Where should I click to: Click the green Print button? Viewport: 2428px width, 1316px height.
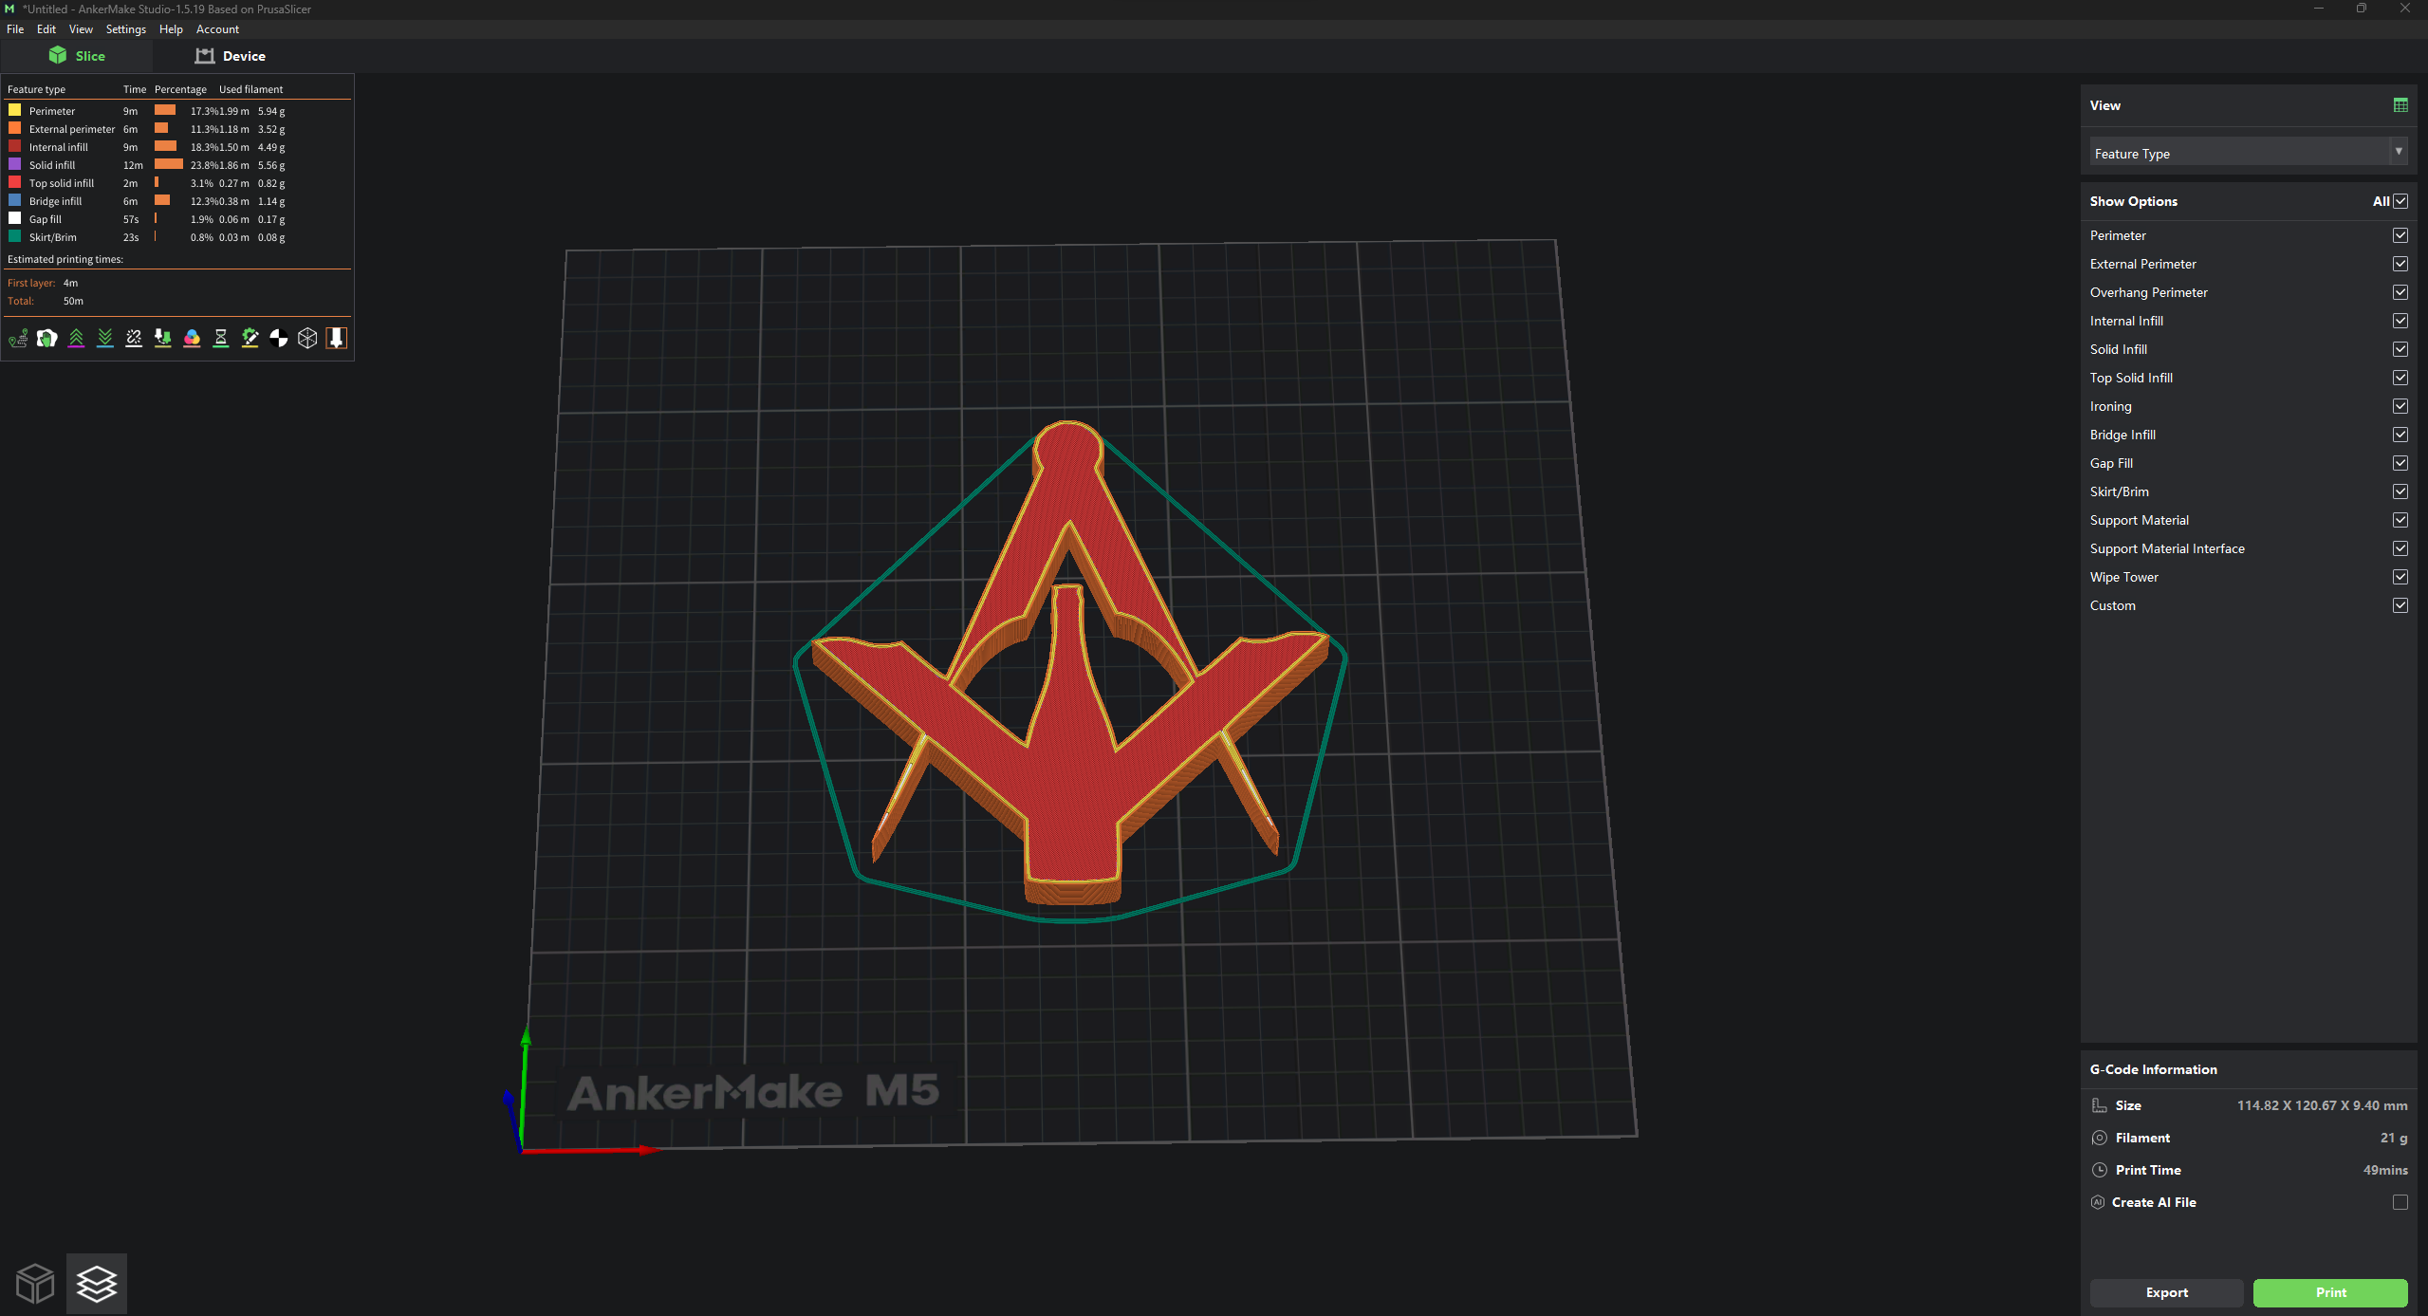point(2329,1292)
